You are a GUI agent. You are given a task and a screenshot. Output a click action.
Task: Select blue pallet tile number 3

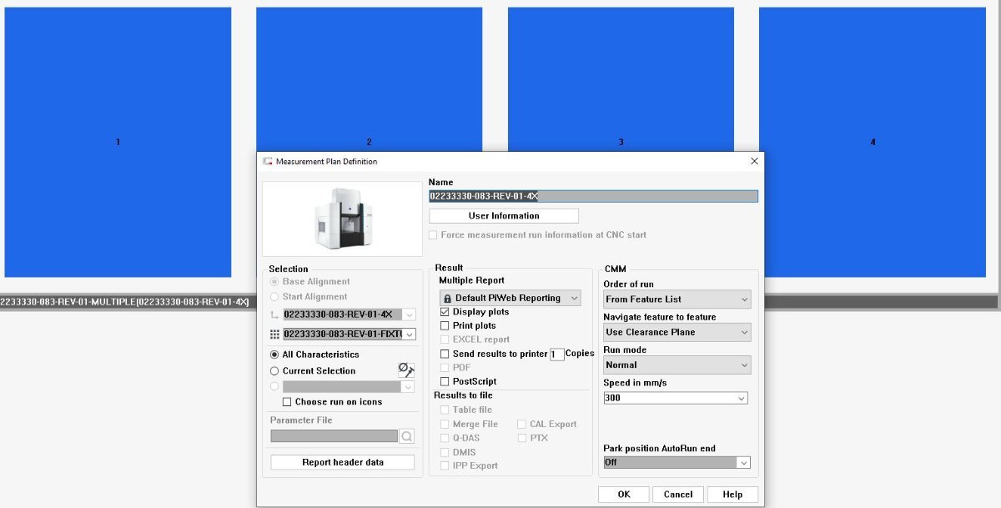(621, 143)
